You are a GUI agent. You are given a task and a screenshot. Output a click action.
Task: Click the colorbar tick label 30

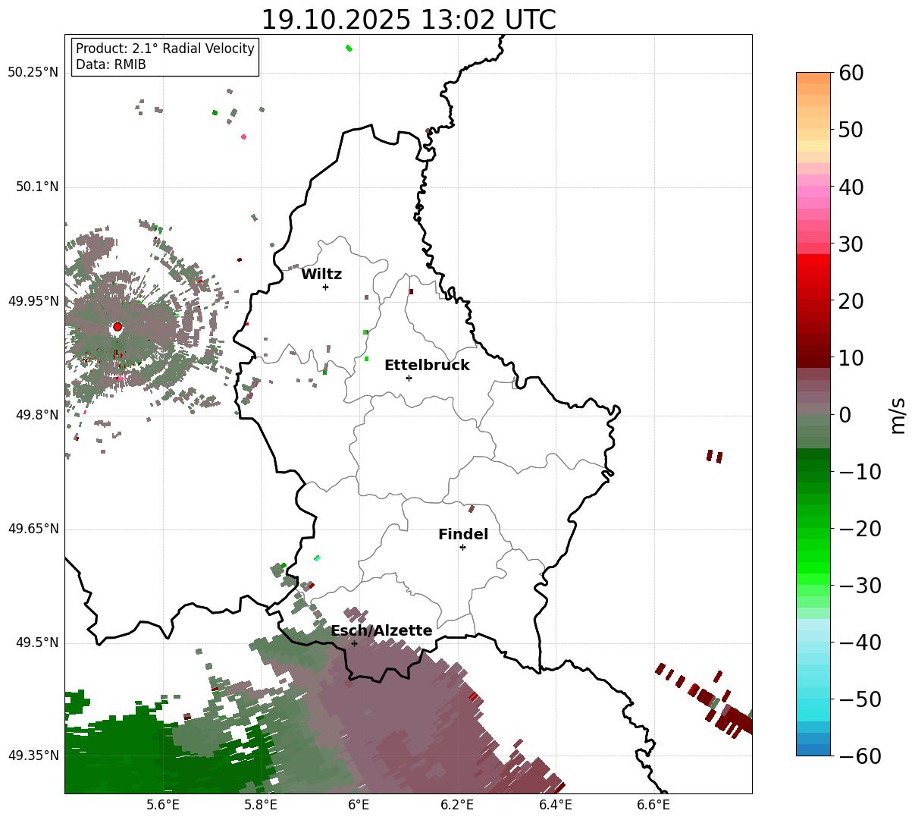coord(852,244)
